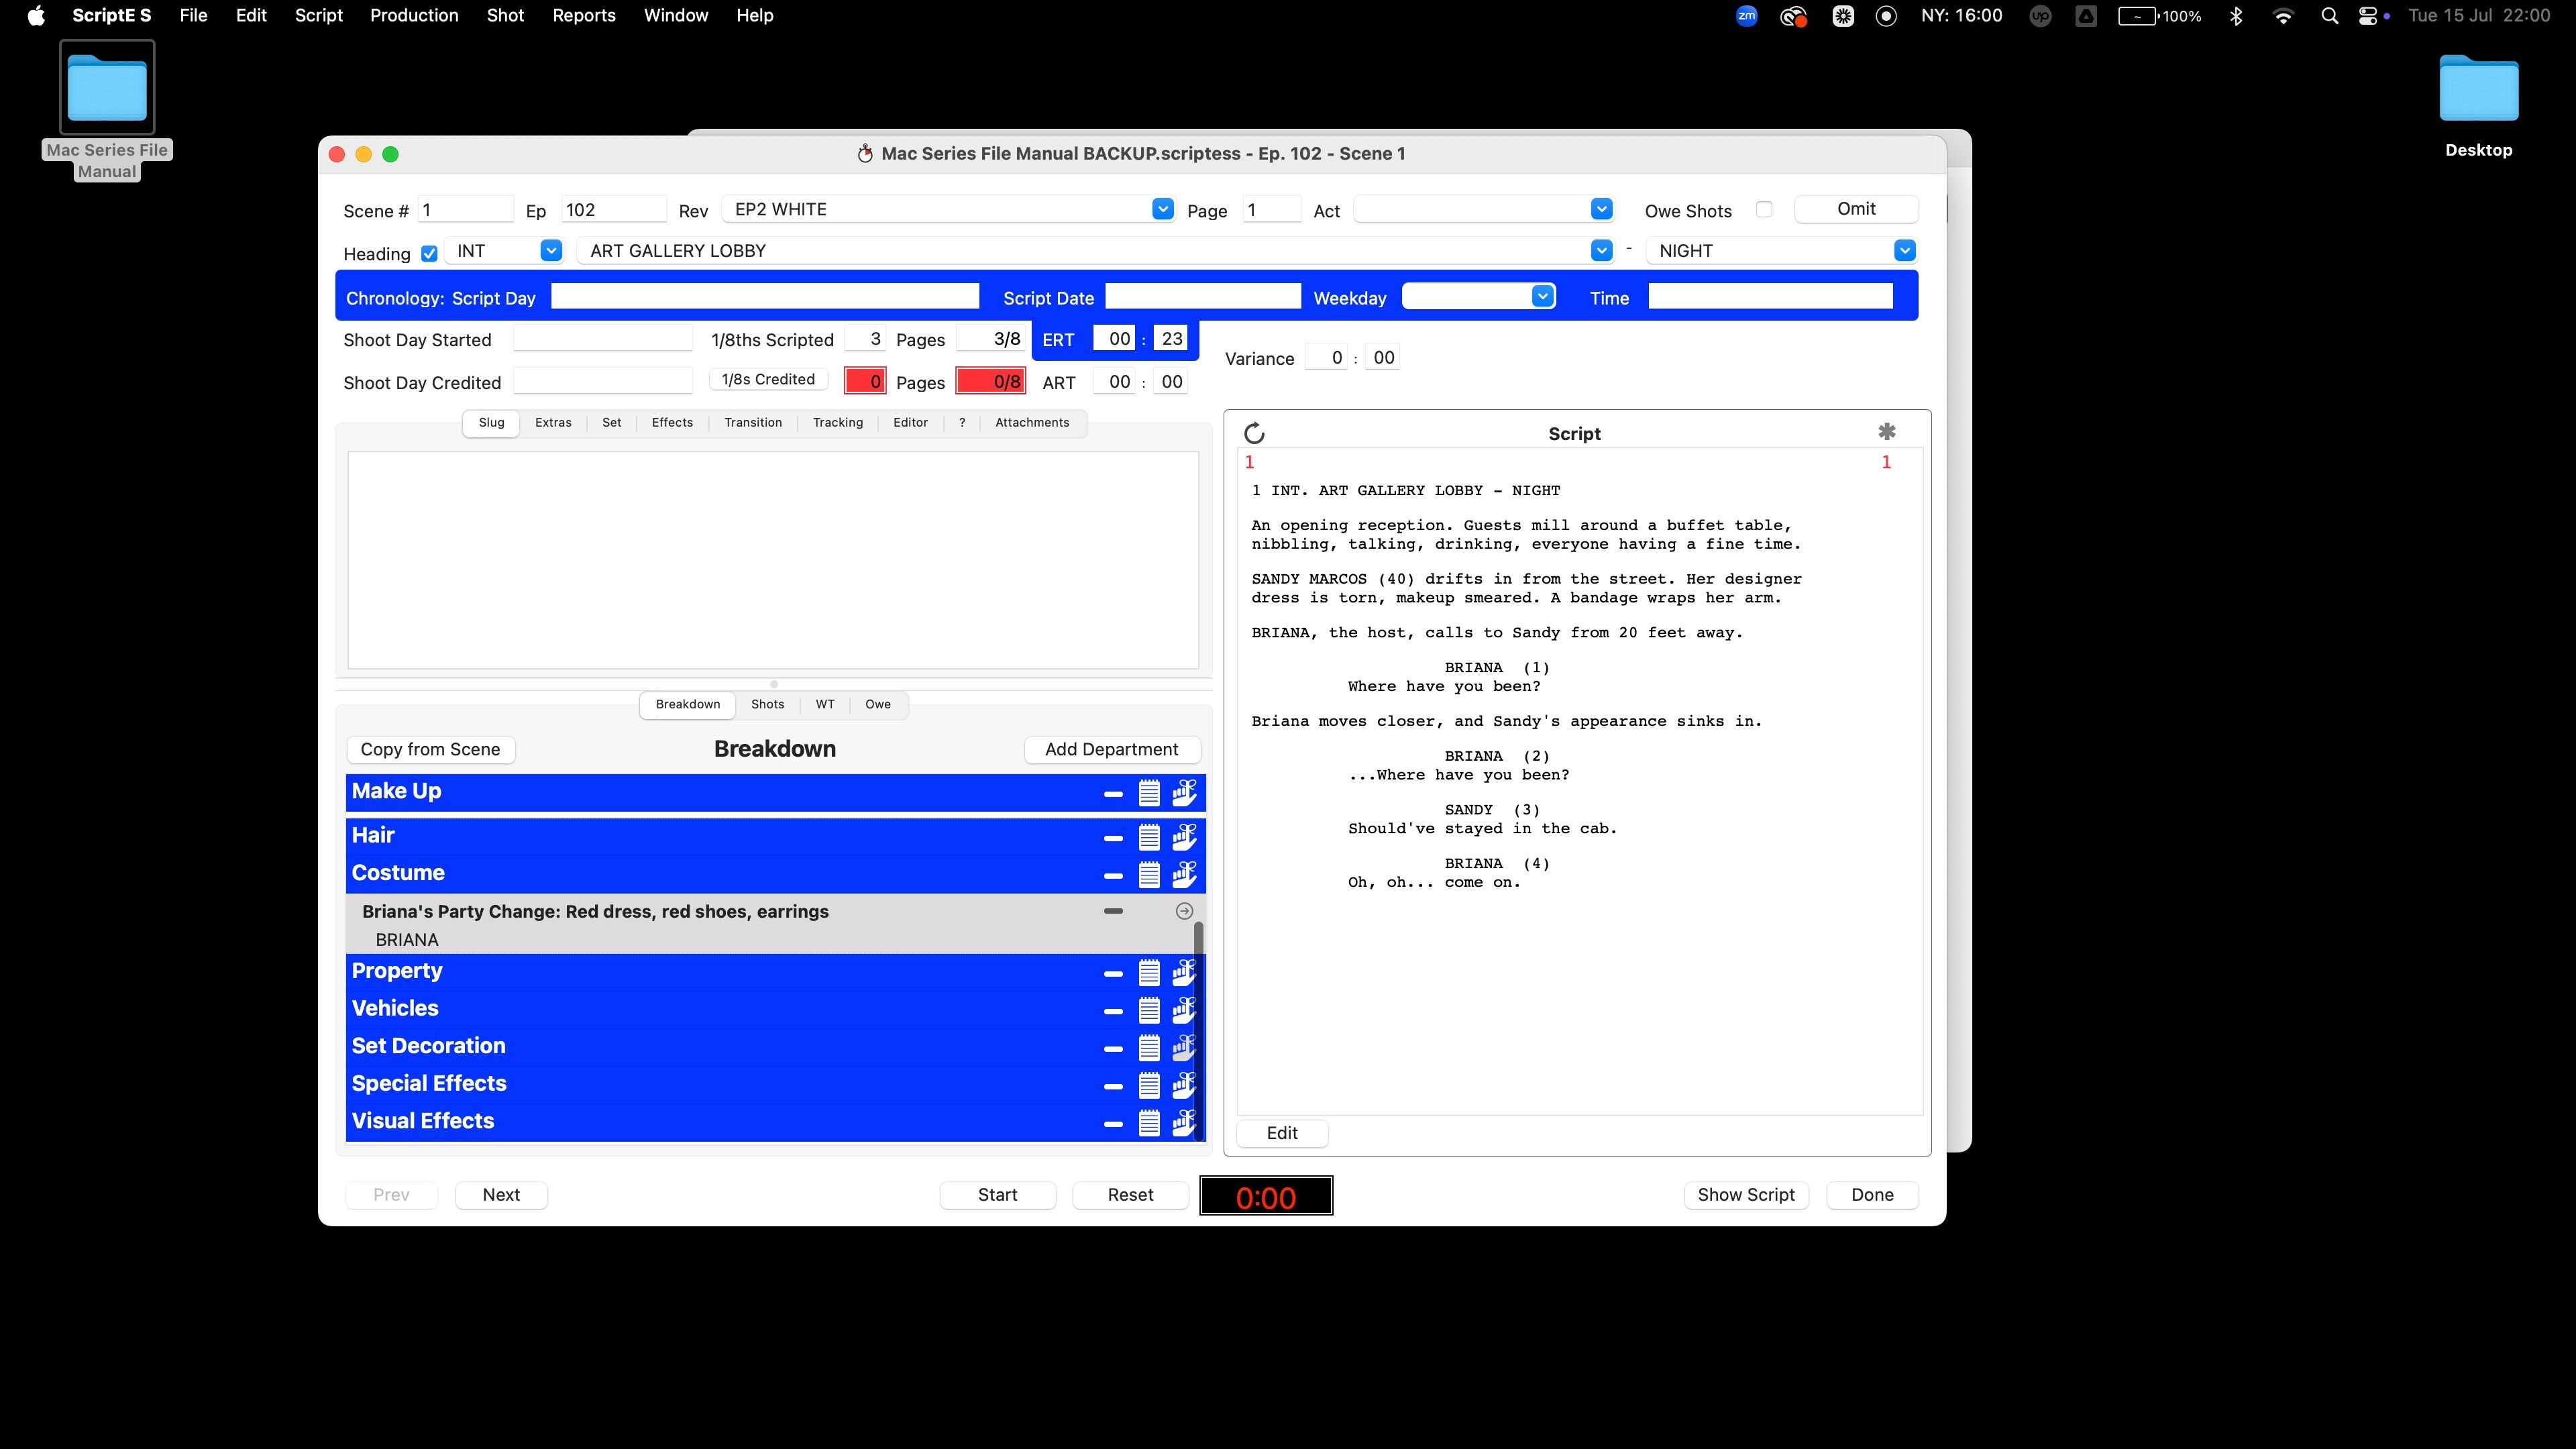2576x1449 pixels.
Task: Open the NIGHT time-of-day dropdown
Action: [x=1904, y=251]
